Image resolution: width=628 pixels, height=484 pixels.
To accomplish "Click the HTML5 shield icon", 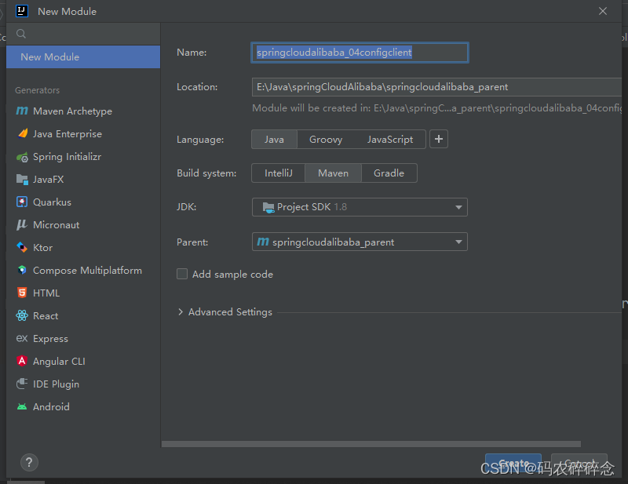I will [x=22, y=293].
